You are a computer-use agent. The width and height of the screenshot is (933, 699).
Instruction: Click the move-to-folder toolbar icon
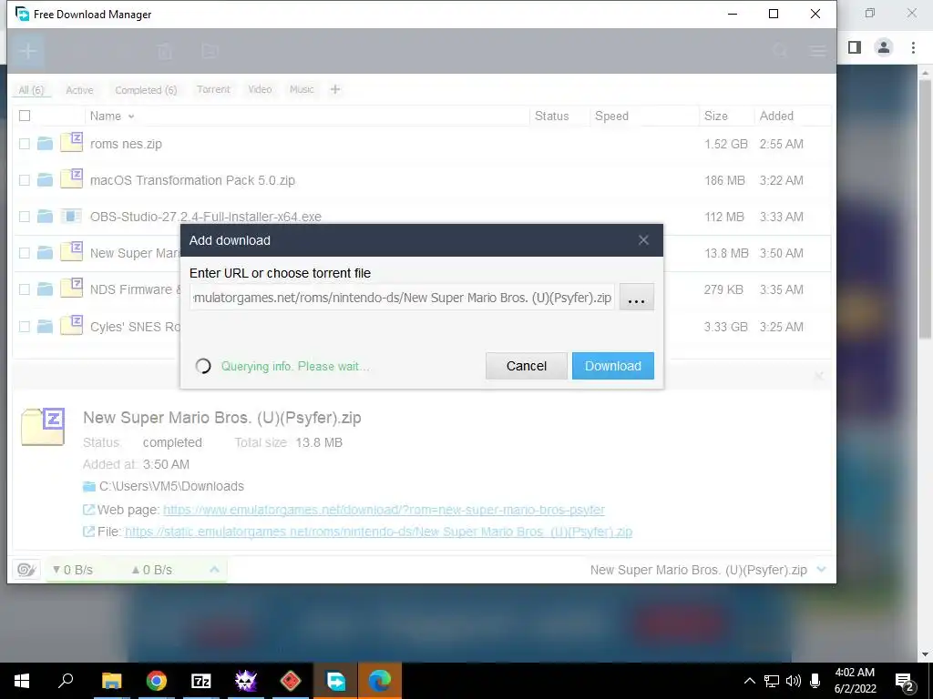(x=210, y=52)
